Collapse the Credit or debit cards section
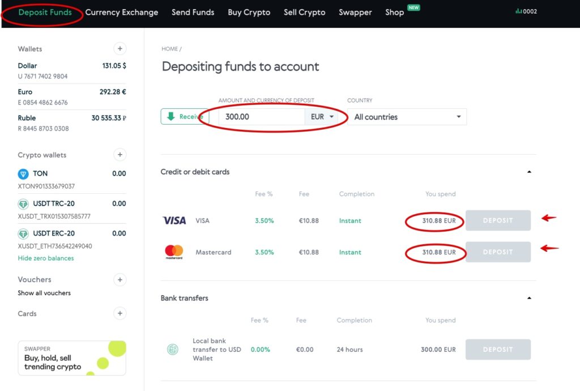Image resolution: width=580 pixels, height=391 pixels. 529,171
